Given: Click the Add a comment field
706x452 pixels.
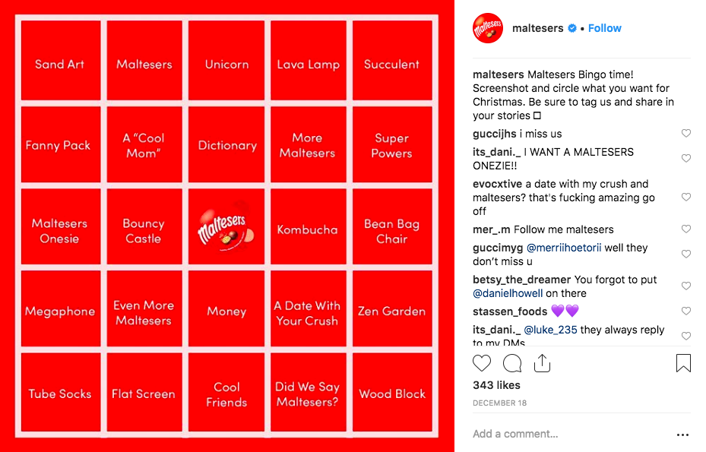Looking at the screenshot, I should [x=562, y=434].
